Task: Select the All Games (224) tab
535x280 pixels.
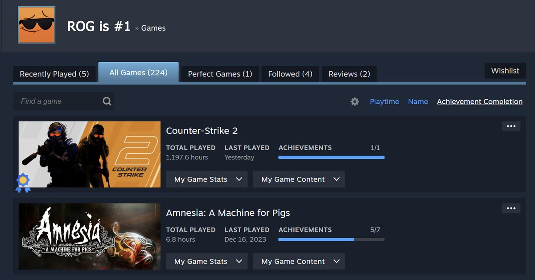Action: [x=139, y=72]
